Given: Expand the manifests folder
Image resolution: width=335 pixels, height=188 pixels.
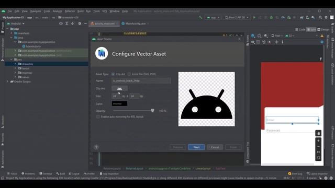Looking at the screenshot, I should coord(12,33).
